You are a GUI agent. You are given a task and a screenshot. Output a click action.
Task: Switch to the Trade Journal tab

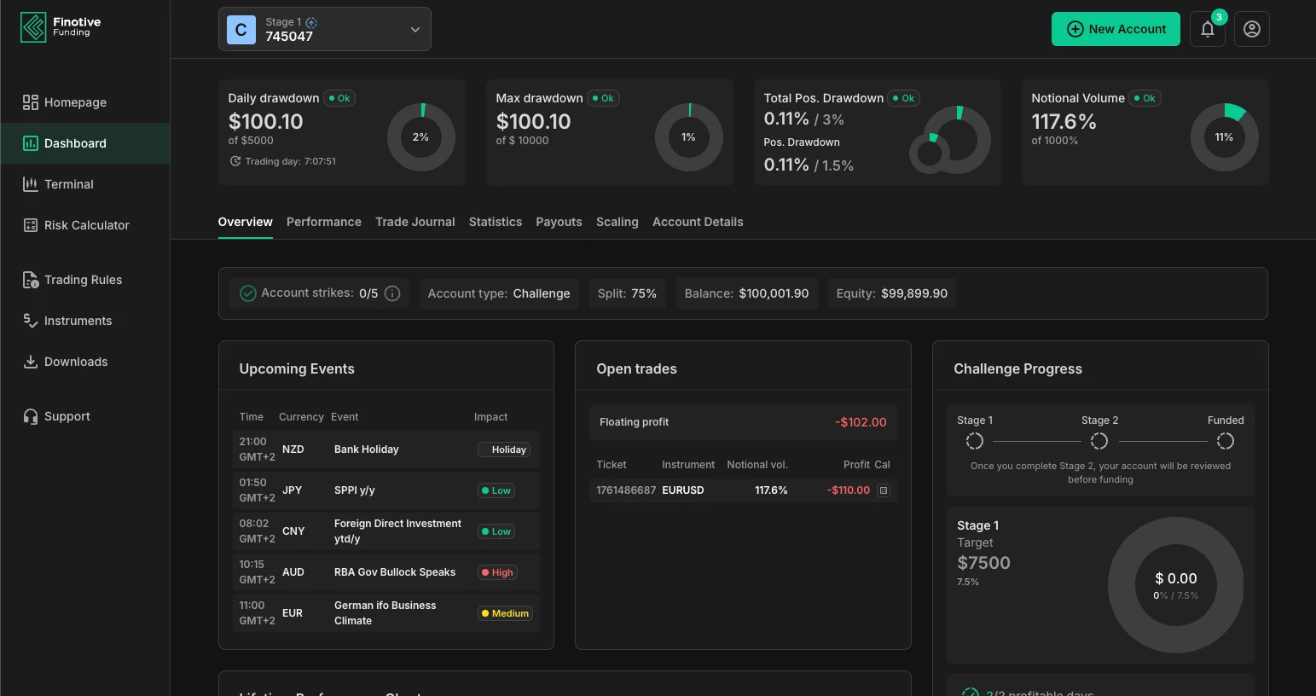pyautogui.click(x=415, y=222)
